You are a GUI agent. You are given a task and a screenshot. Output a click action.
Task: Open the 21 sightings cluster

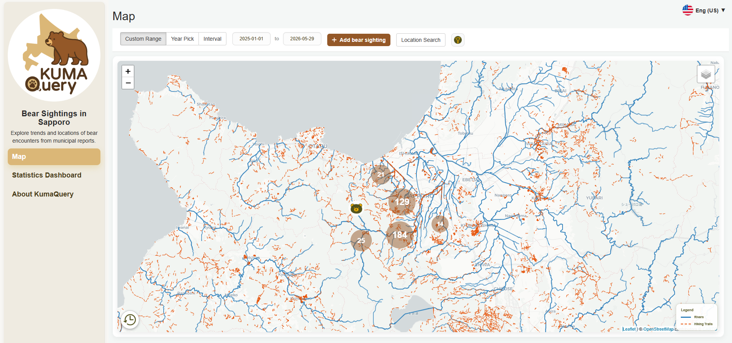[381, 174]
